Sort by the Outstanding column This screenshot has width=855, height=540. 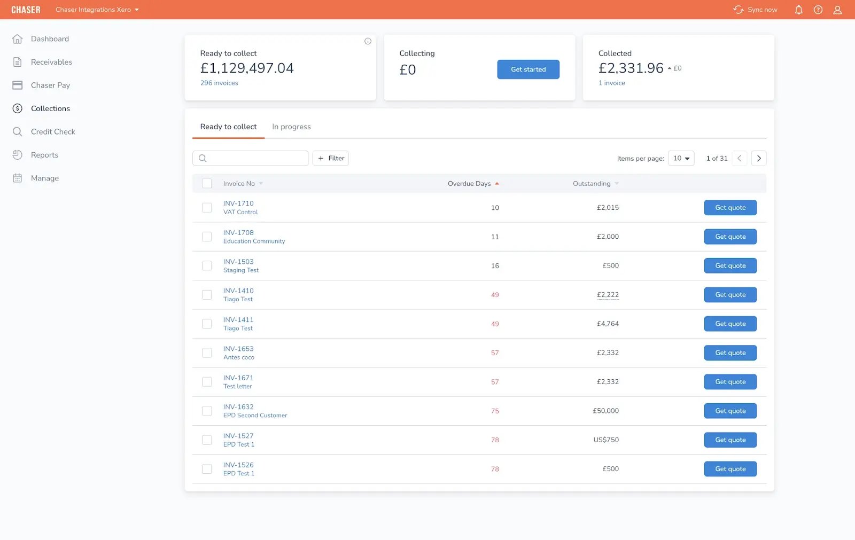point(592,184)
